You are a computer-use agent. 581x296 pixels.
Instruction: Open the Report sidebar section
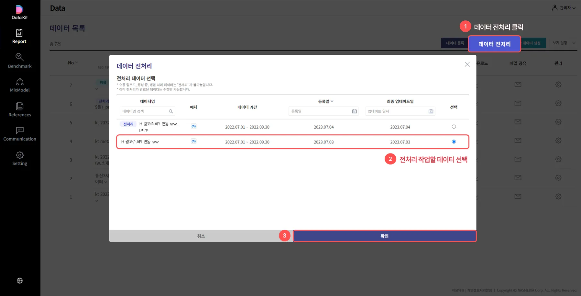coord(19,36)
